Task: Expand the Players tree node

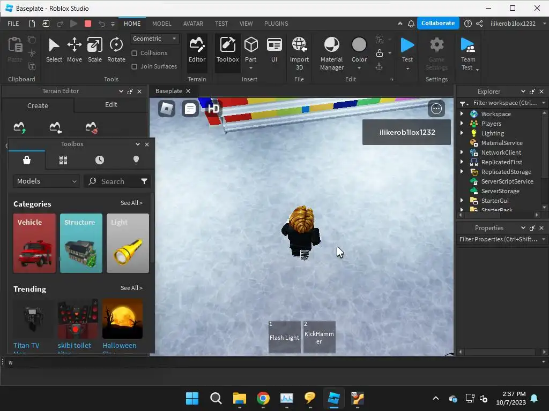Action: click(462, 123)
